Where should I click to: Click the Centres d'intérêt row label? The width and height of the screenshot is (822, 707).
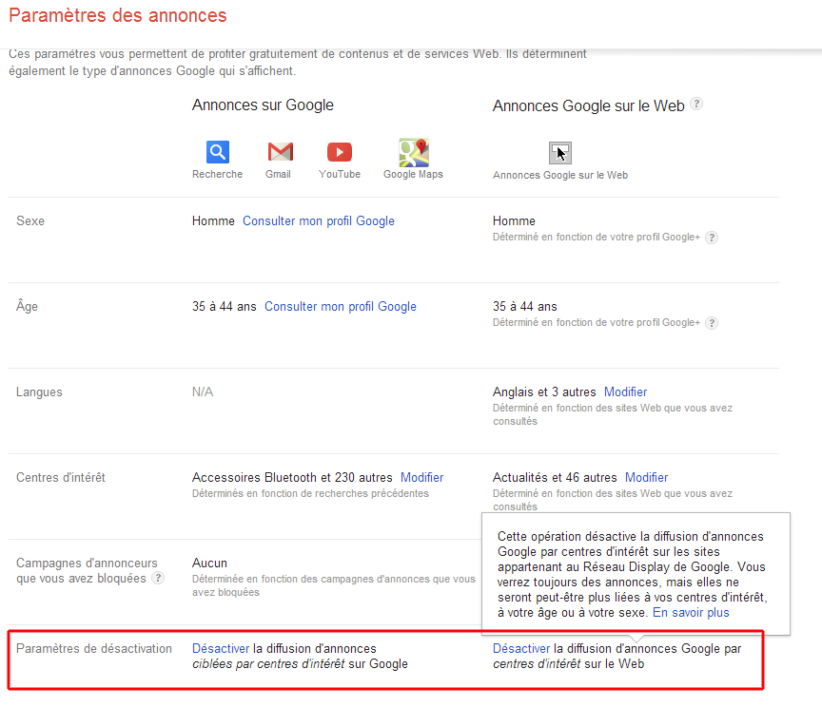coord(61,477)
